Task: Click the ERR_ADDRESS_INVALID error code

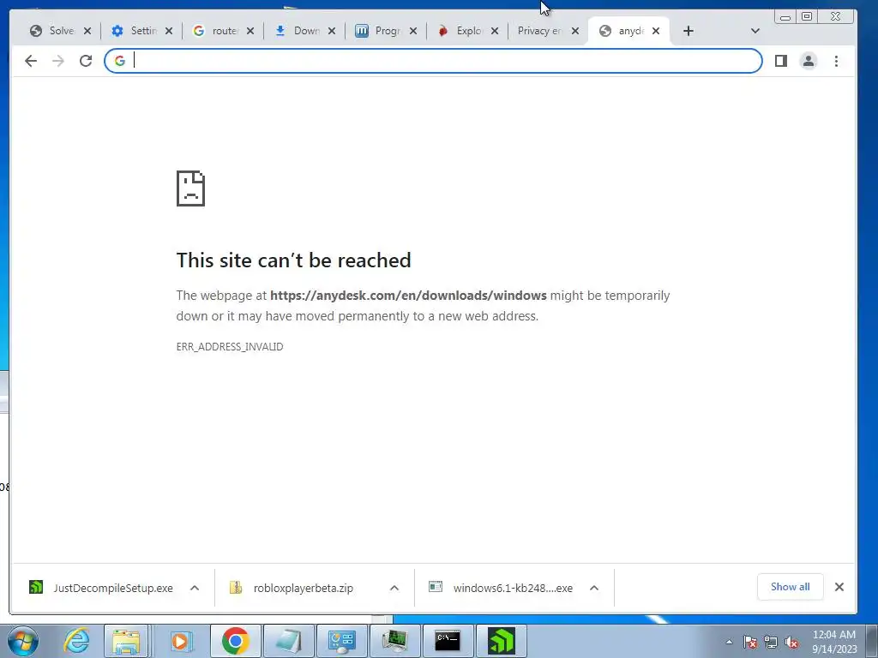Action: pos(230,347)
